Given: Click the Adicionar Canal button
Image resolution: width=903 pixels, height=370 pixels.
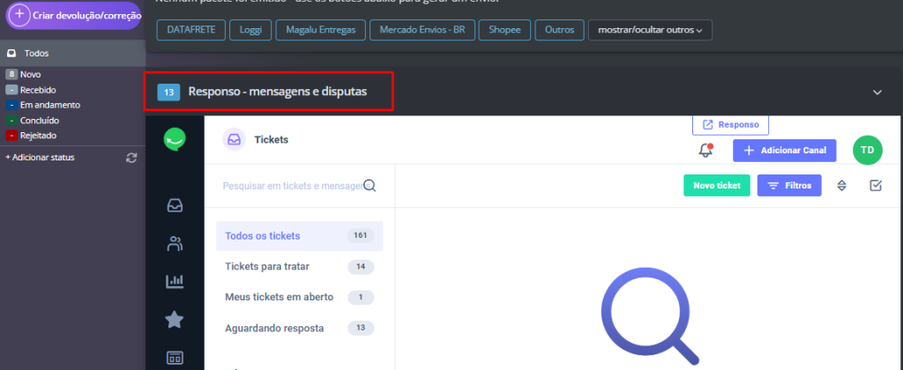Looking at the screenshot, I should tap(784, 151).
